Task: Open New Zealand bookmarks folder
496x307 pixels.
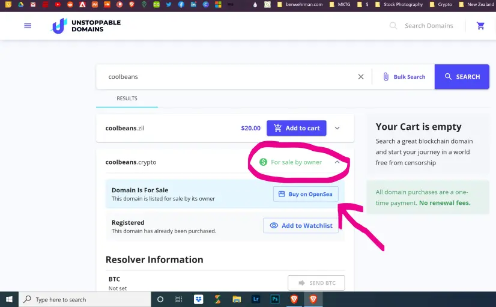Action: [477, 4]
